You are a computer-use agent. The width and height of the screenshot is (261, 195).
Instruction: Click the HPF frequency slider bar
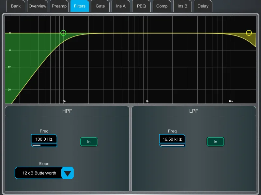pyautogui.click(x=44, y=145)
